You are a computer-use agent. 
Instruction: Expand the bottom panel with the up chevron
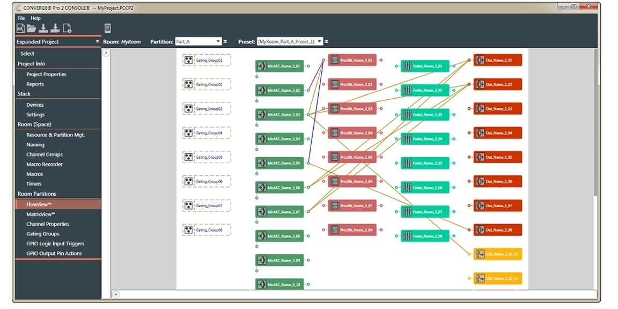pyautogui.click(x=116, y=294)
